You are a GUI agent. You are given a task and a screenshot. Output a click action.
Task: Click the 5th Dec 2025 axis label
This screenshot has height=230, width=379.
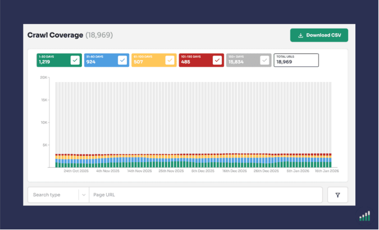(x=203, y=171)
